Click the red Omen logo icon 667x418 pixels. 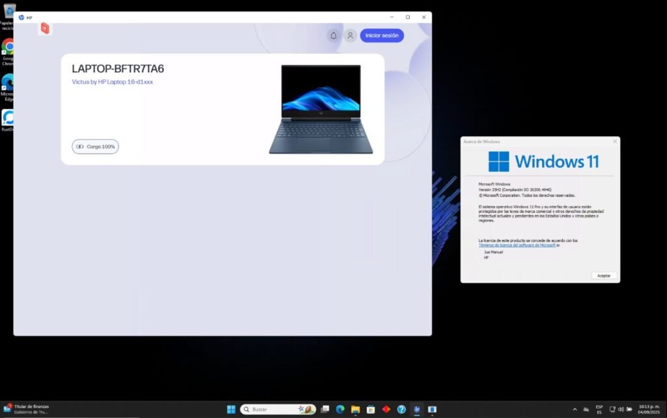pyautogui.click(x=45, y=28)
